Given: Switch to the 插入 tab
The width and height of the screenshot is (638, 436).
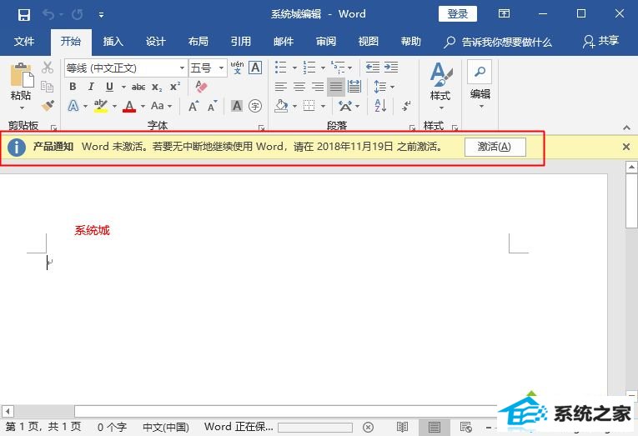Looking at the screenshot, I should [x=113, y=41].
